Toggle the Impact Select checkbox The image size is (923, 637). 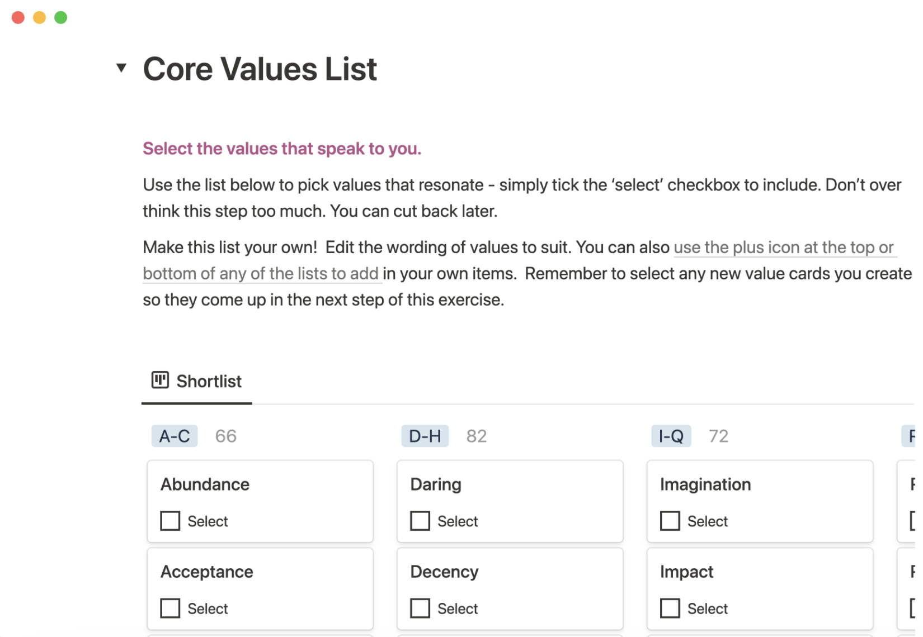coord(670,608)
